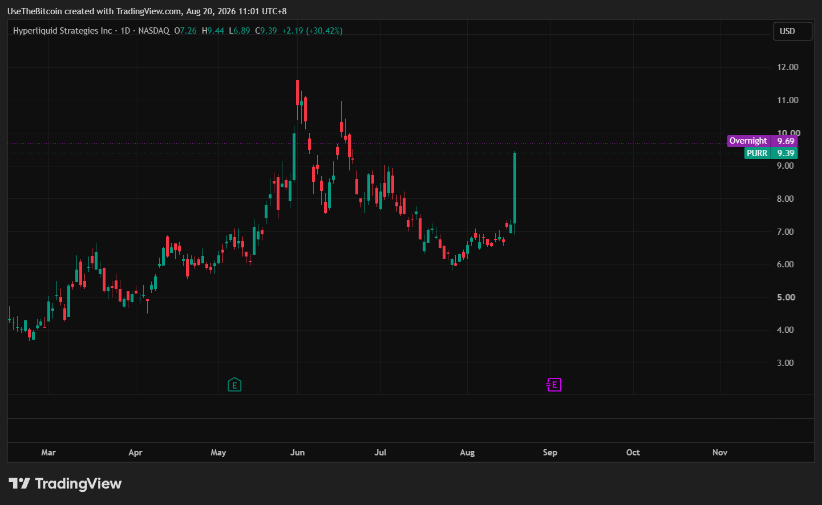Click the Jul label on the time axis
This screenshot has height=505, width=822.
380,453
